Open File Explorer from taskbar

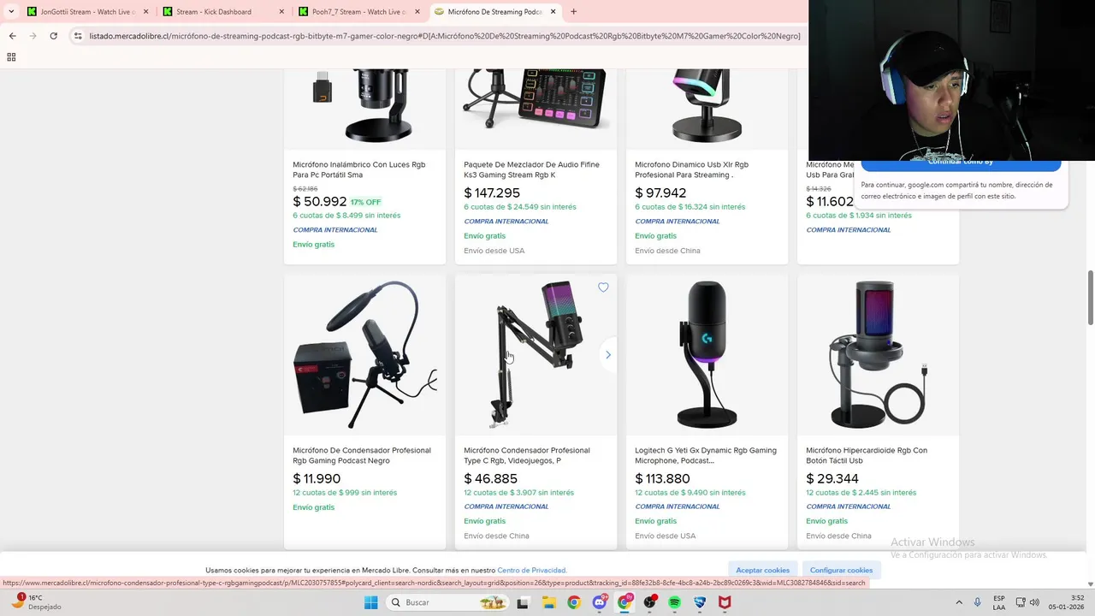pyautogui.click(x=548, y=602)
